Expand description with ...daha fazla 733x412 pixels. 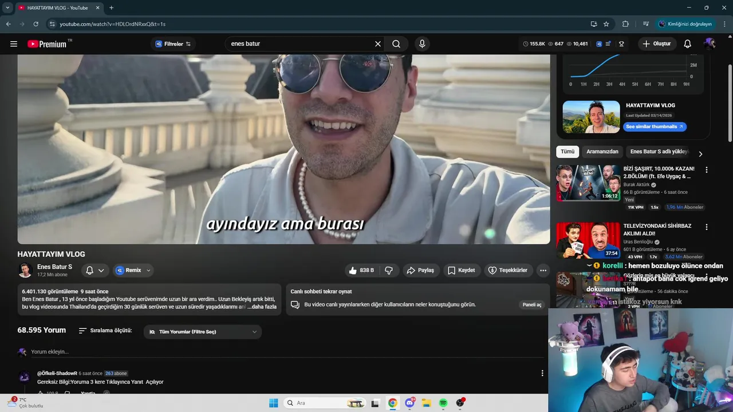coord(262,307)
